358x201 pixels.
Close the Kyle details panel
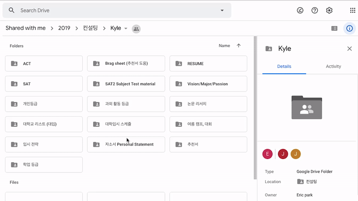[x=349, y=49]
